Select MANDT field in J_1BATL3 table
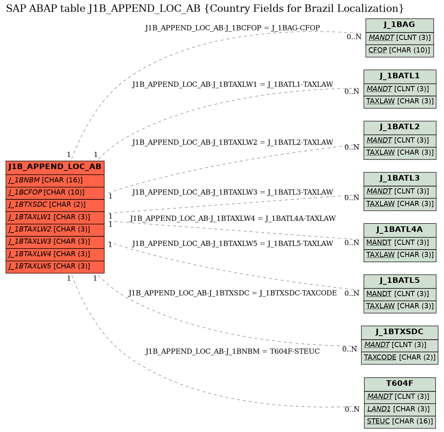 (400, 192)
